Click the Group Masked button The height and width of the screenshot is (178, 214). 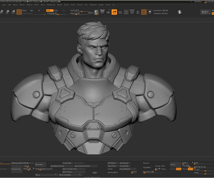click(128, 169)
